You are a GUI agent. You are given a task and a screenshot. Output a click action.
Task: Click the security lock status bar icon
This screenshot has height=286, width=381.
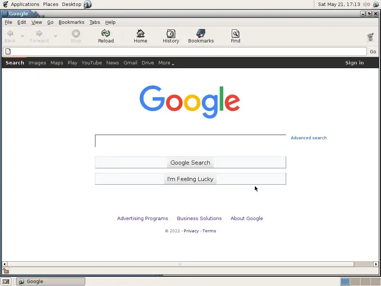(6, 271)
